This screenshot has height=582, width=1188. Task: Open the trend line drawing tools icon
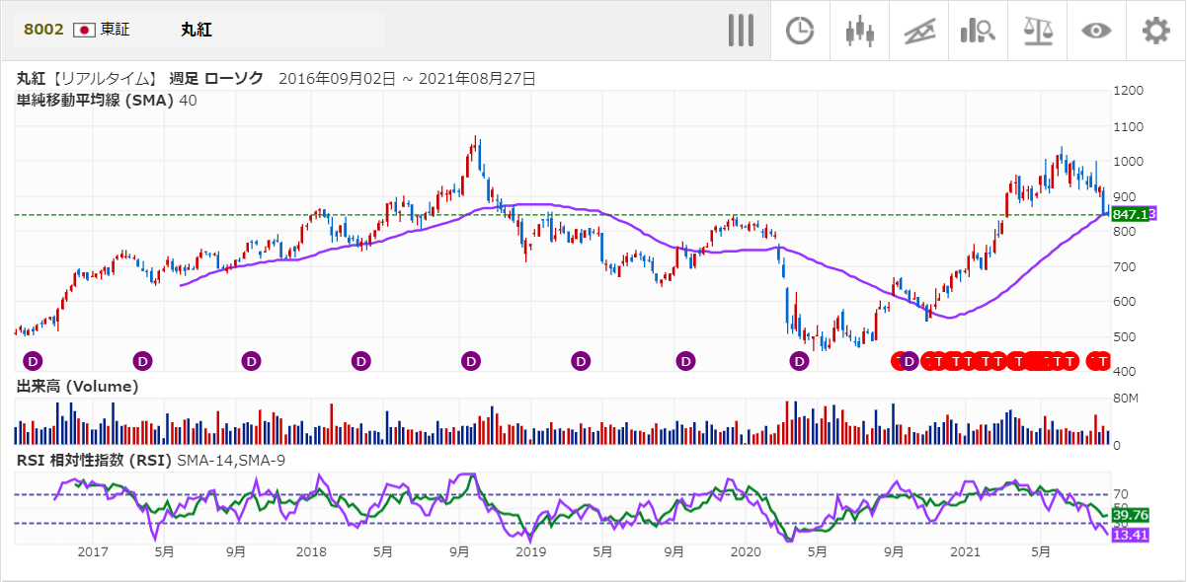(918, 31)
